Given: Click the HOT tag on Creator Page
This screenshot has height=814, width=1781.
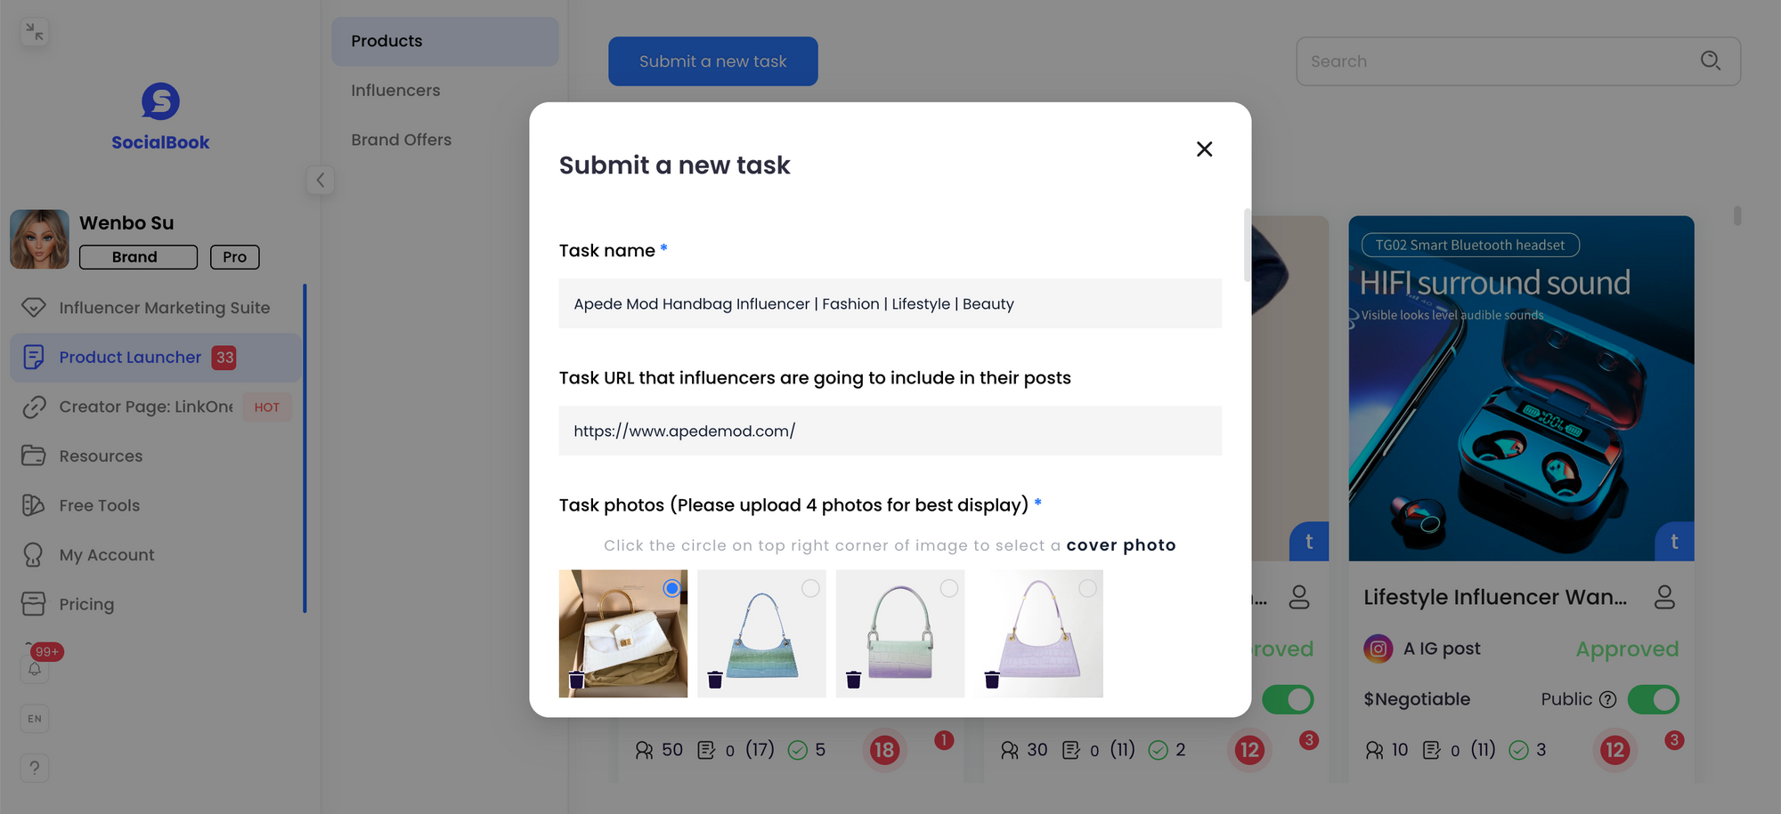Looking at the screenshot, I should pyautogui.click(x=267, y=407).
